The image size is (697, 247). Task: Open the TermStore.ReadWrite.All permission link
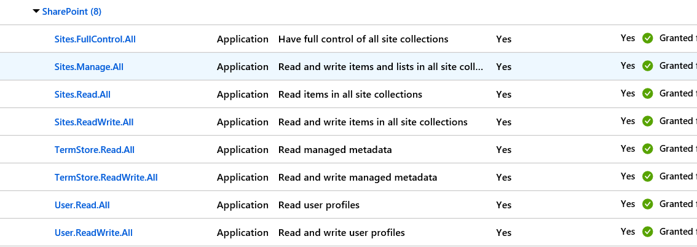click(x=106, y=177)
